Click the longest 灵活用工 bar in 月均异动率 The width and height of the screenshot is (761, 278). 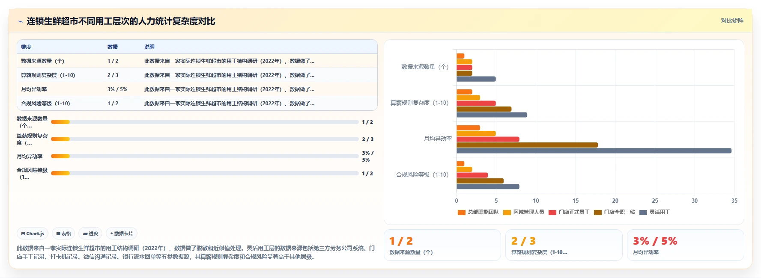[x=594, y=151]
